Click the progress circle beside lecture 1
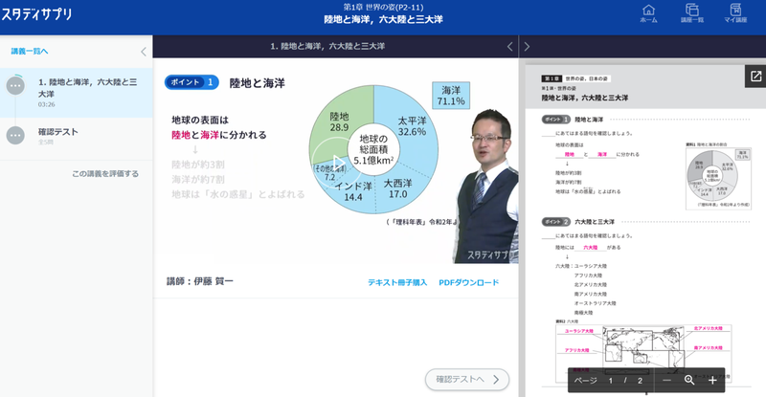 point(15,85)
